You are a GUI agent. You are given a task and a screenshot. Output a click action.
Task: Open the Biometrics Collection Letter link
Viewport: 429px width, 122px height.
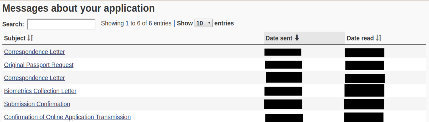(x=40, y=91)
